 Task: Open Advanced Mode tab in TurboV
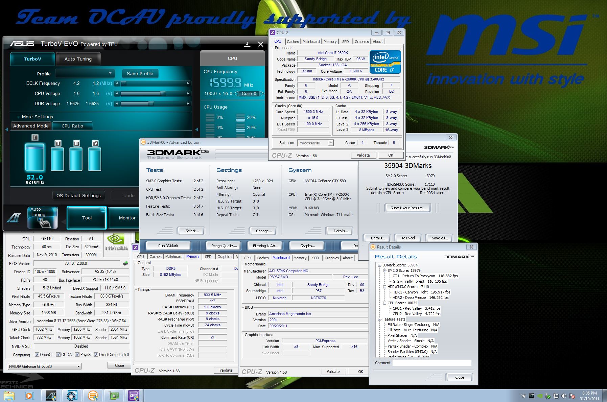point(31,126)
